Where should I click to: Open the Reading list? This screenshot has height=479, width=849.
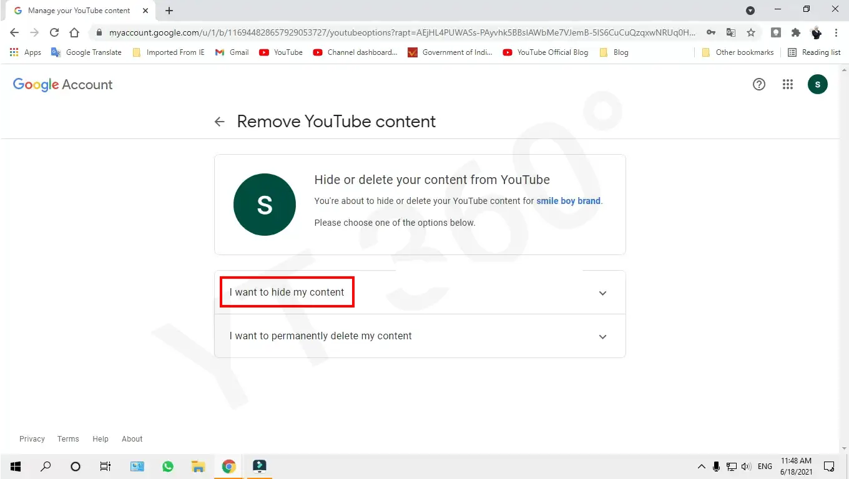(x=814, y=52)
